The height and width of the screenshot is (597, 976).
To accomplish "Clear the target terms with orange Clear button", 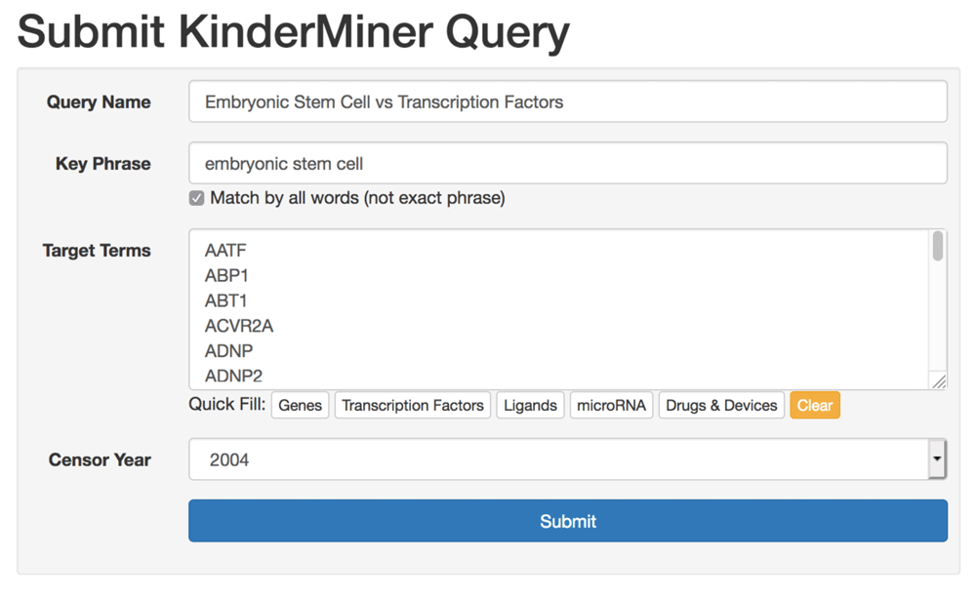I will tap(815, 406).
